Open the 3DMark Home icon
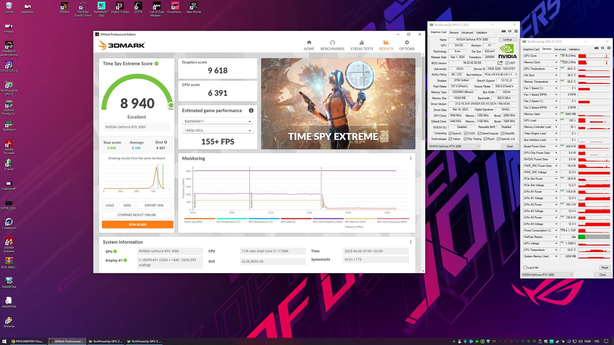614x345 pixels. pos(309,43)
